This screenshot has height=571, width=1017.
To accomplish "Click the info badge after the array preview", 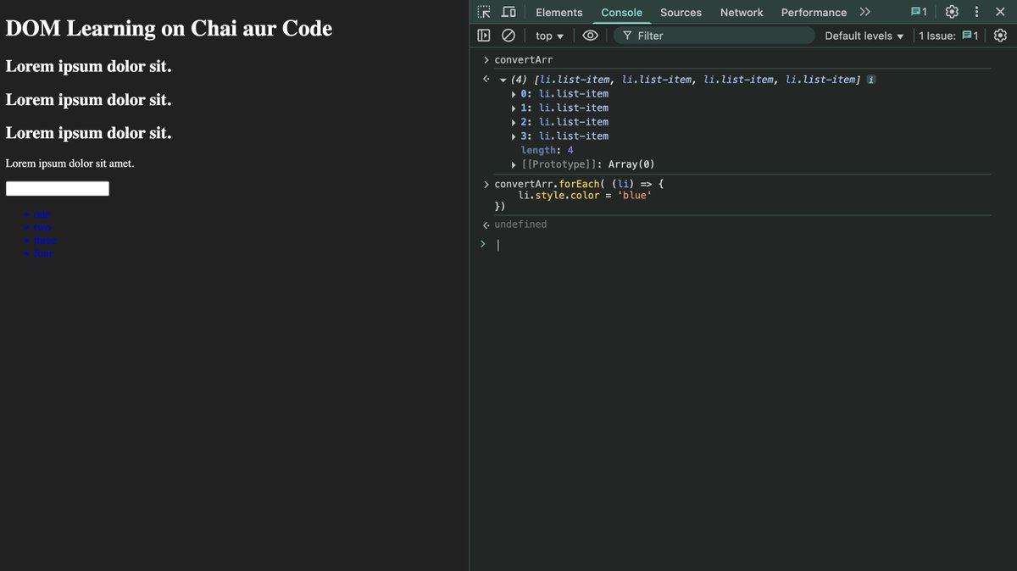I will click(x=871, y=80).
